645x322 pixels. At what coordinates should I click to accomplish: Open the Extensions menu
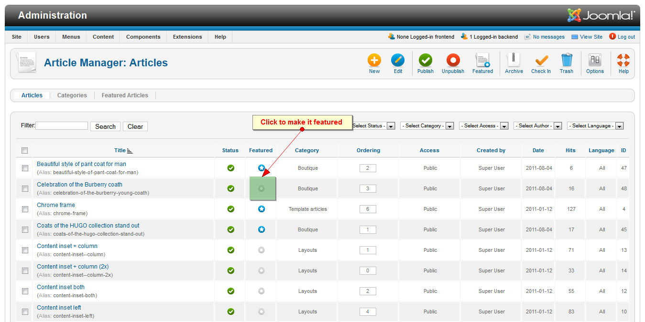[x=187, y=37]
